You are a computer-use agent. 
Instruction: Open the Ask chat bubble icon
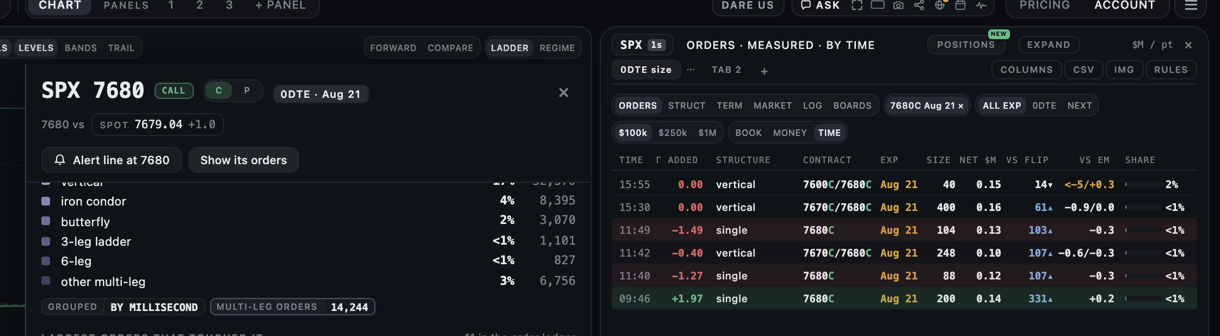(x=806, y=5)
